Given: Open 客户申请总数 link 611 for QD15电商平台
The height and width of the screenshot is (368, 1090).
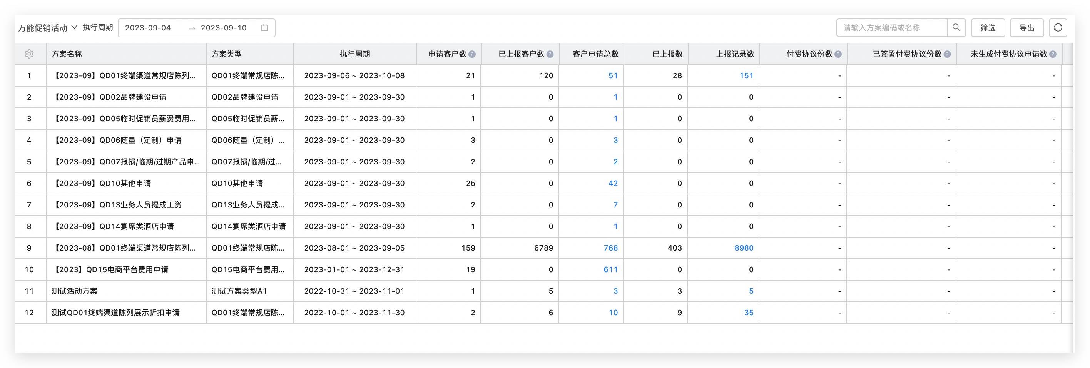Looking at the screenshot, I should pos(610,269).
